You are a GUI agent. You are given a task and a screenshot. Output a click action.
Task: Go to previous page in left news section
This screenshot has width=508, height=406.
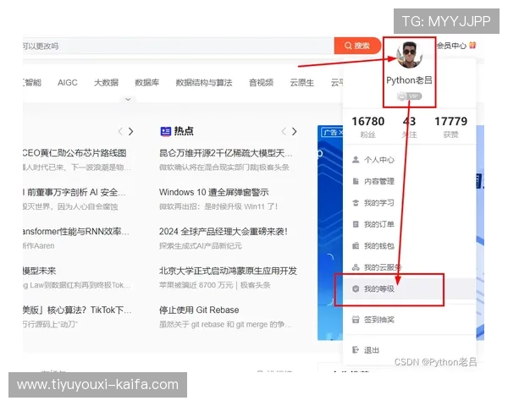120,131
